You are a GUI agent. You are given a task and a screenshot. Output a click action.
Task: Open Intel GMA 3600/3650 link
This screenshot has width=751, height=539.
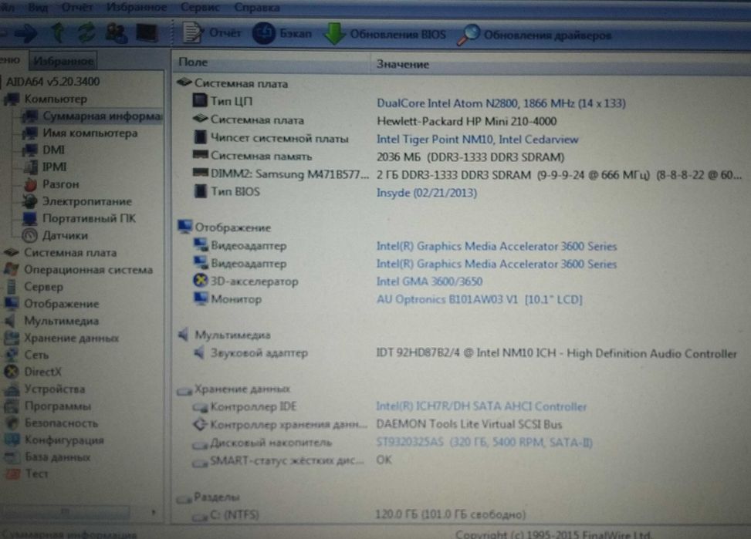coord(430,281)
